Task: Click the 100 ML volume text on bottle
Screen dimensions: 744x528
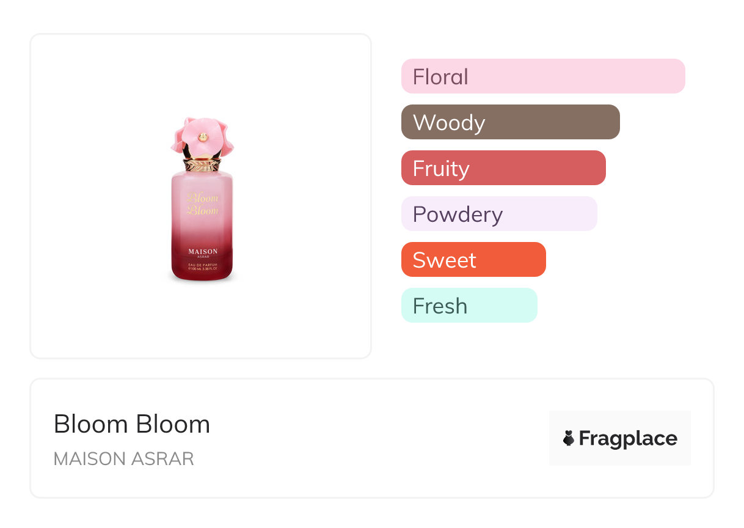Action: point(194,268)
